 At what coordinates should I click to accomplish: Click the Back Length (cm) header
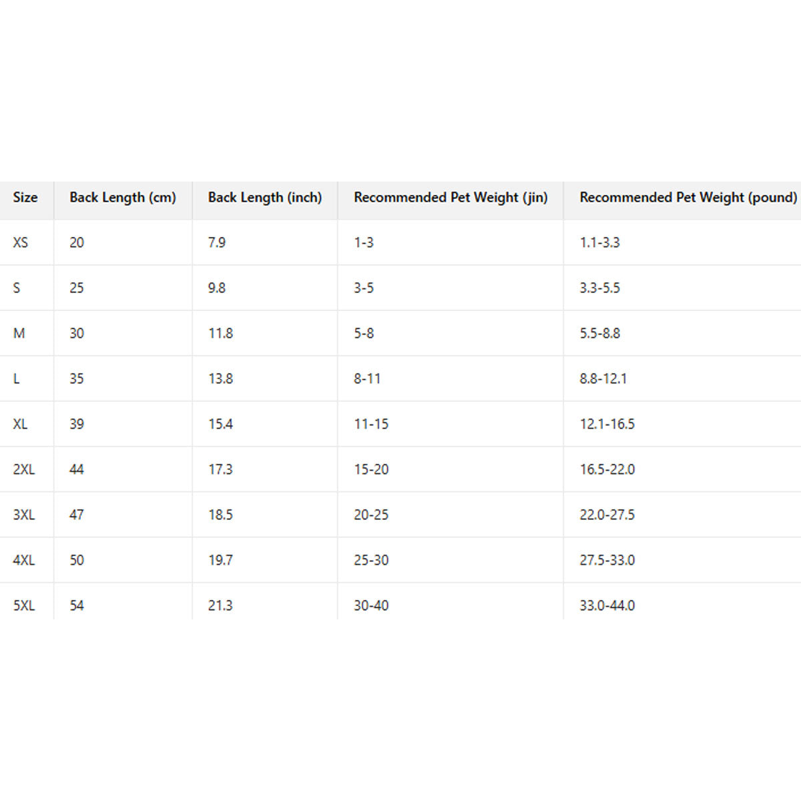pos(123,198)
